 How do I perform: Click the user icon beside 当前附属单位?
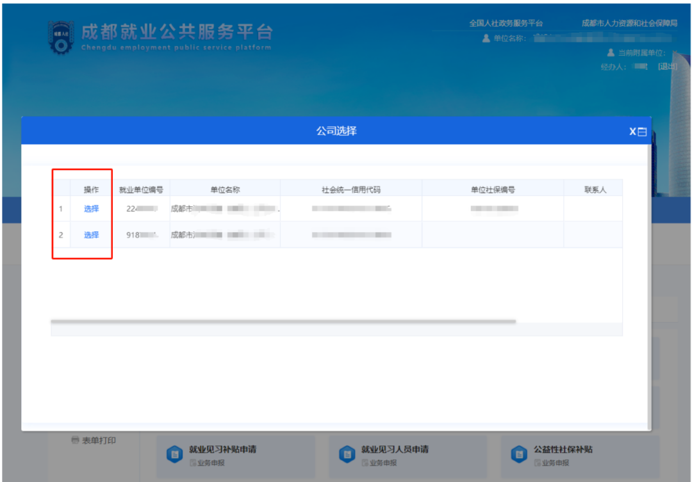[611, 52]
